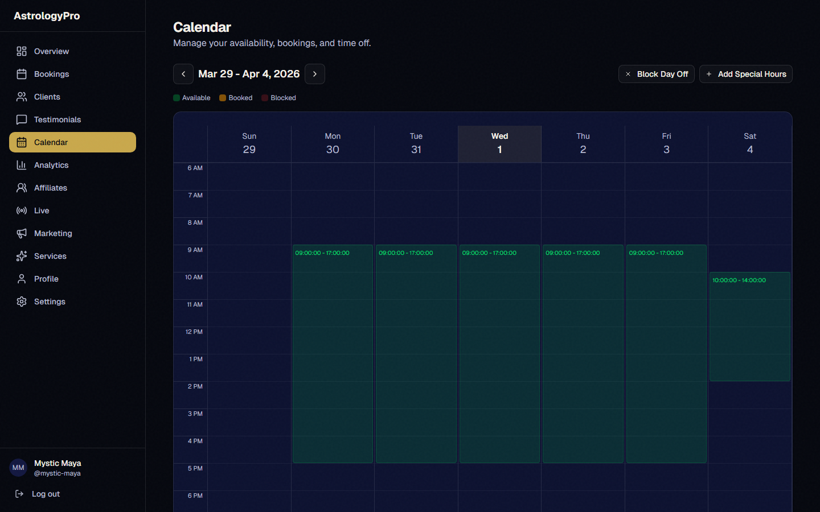Open the Live broadcast icon

(x=22, y=210)
